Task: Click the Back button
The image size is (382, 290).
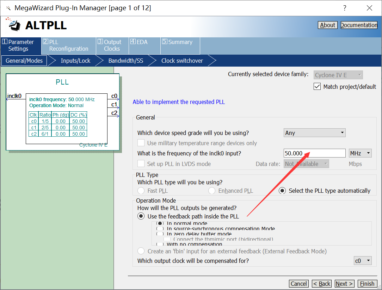Action: pyautogui.click(x=322, y=284)
